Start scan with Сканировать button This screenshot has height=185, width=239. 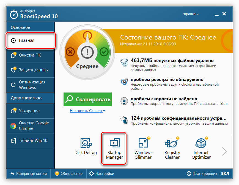pyautogui.click(x=87, y=99)
